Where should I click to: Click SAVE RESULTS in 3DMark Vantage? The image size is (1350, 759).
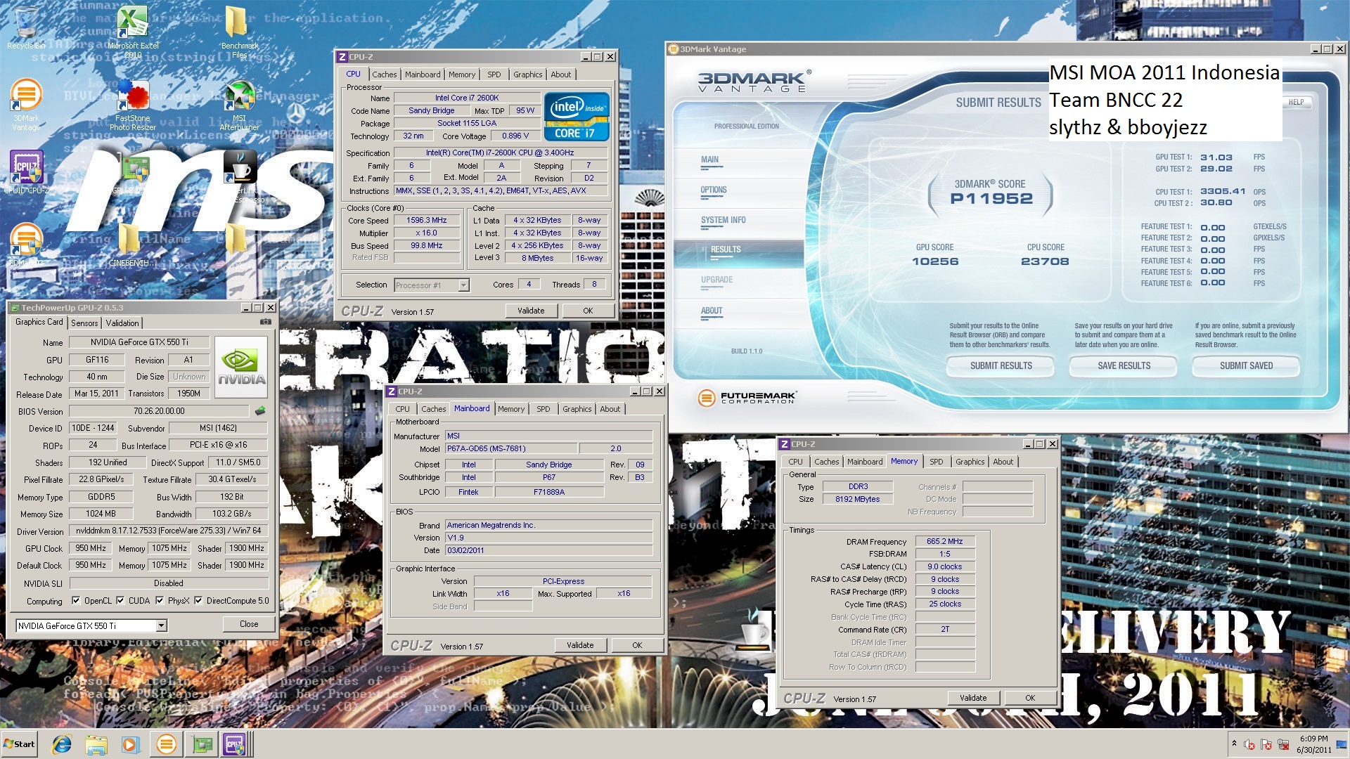point(1124,366)
